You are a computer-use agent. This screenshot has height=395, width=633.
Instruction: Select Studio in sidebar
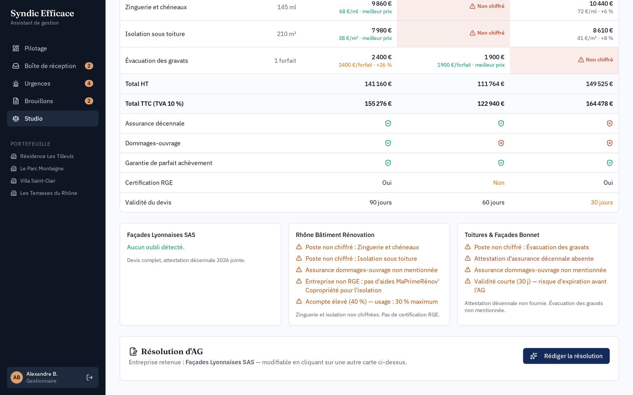[53, 118]
